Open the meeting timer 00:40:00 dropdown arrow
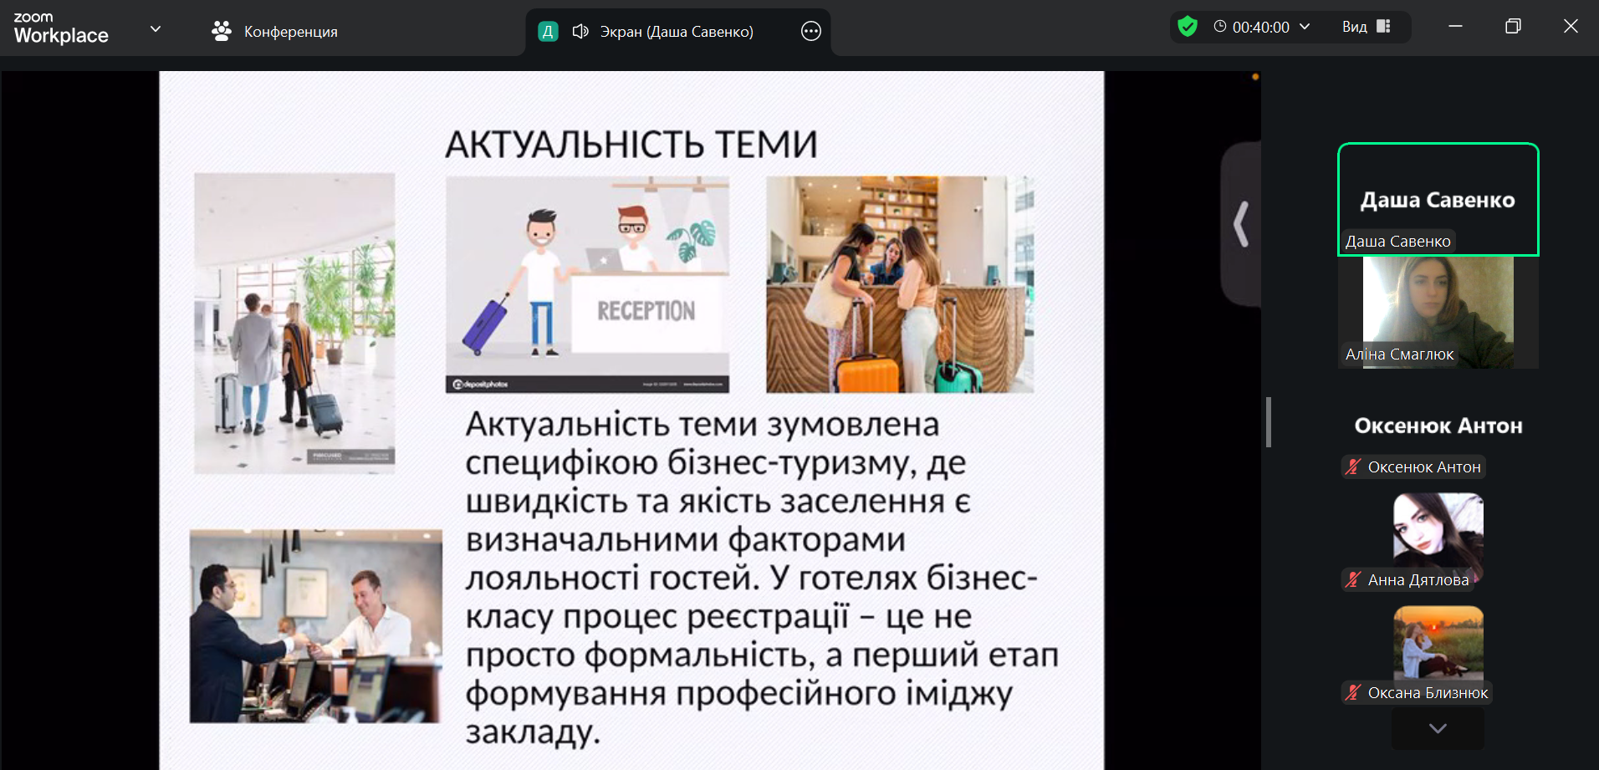The image size is (1599, 770). [1305, 27]
